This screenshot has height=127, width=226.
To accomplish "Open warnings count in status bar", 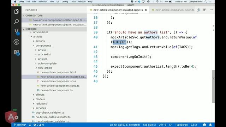I will pos(42,125).
